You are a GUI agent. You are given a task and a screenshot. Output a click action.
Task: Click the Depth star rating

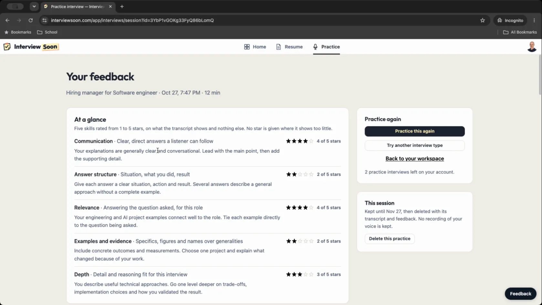coord(300,275)
